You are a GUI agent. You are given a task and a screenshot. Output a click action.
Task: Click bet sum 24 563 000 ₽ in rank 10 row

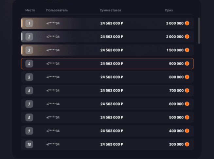tap(112, 144)
